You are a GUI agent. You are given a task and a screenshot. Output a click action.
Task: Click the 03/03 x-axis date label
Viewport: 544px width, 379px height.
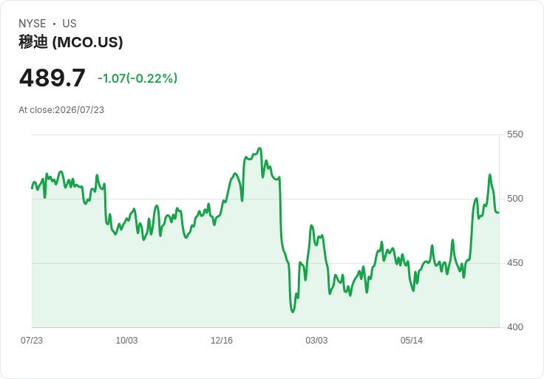tap(316, 341)
